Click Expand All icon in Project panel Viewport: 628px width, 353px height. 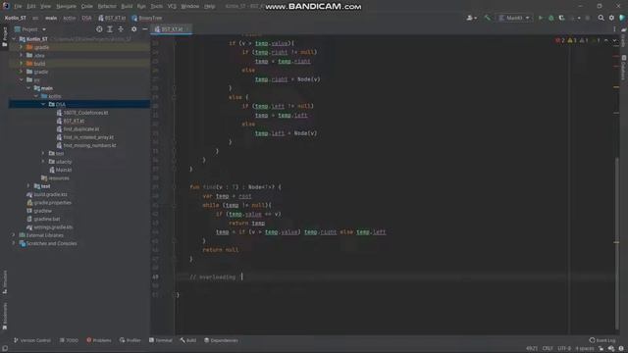(110, 29)
